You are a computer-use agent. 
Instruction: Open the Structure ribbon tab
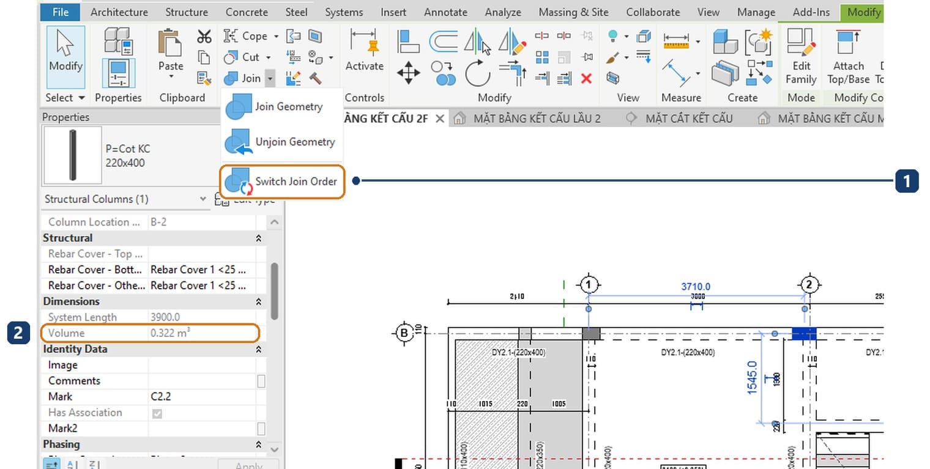pyautogui.click(x=187, y=12)
